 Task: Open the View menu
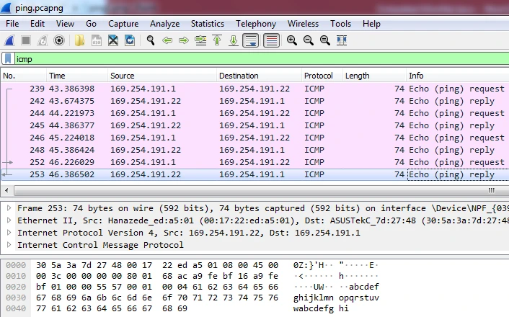click(x=65, y=24)
